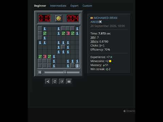Click the red mine counter display
This screenshot has height=122, width=163.
click(x=44, y=18)
